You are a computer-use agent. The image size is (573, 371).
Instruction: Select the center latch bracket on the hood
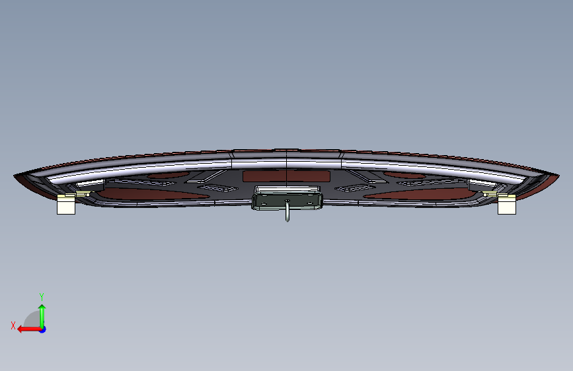click(x=287, y=201)
